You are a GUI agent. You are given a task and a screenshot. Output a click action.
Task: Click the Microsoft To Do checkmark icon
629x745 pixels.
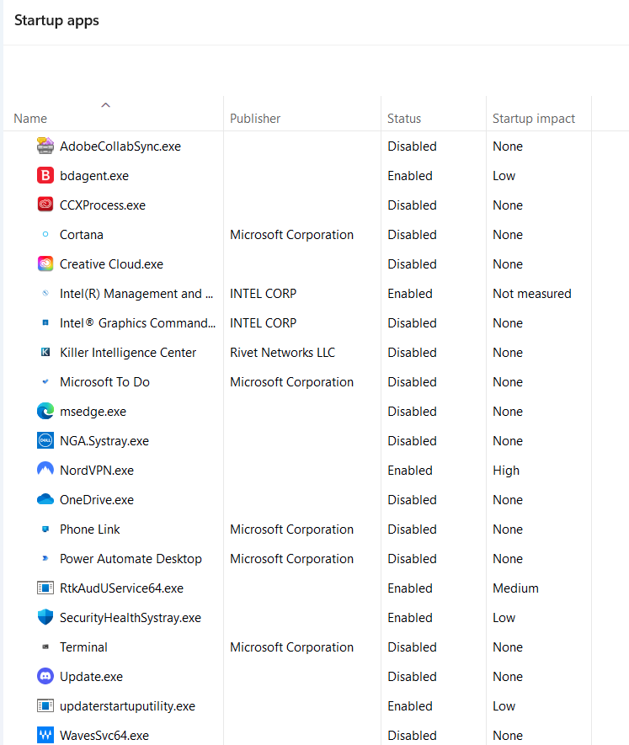(x=45, y=381)
